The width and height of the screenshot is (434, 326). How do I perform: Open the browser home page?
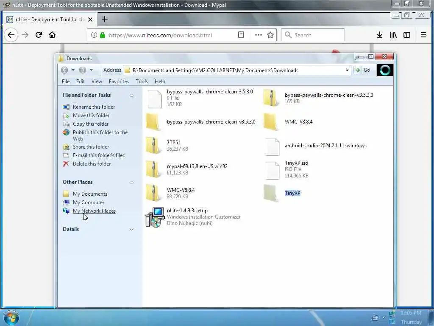pyautogui.click(x=52, y=35)
